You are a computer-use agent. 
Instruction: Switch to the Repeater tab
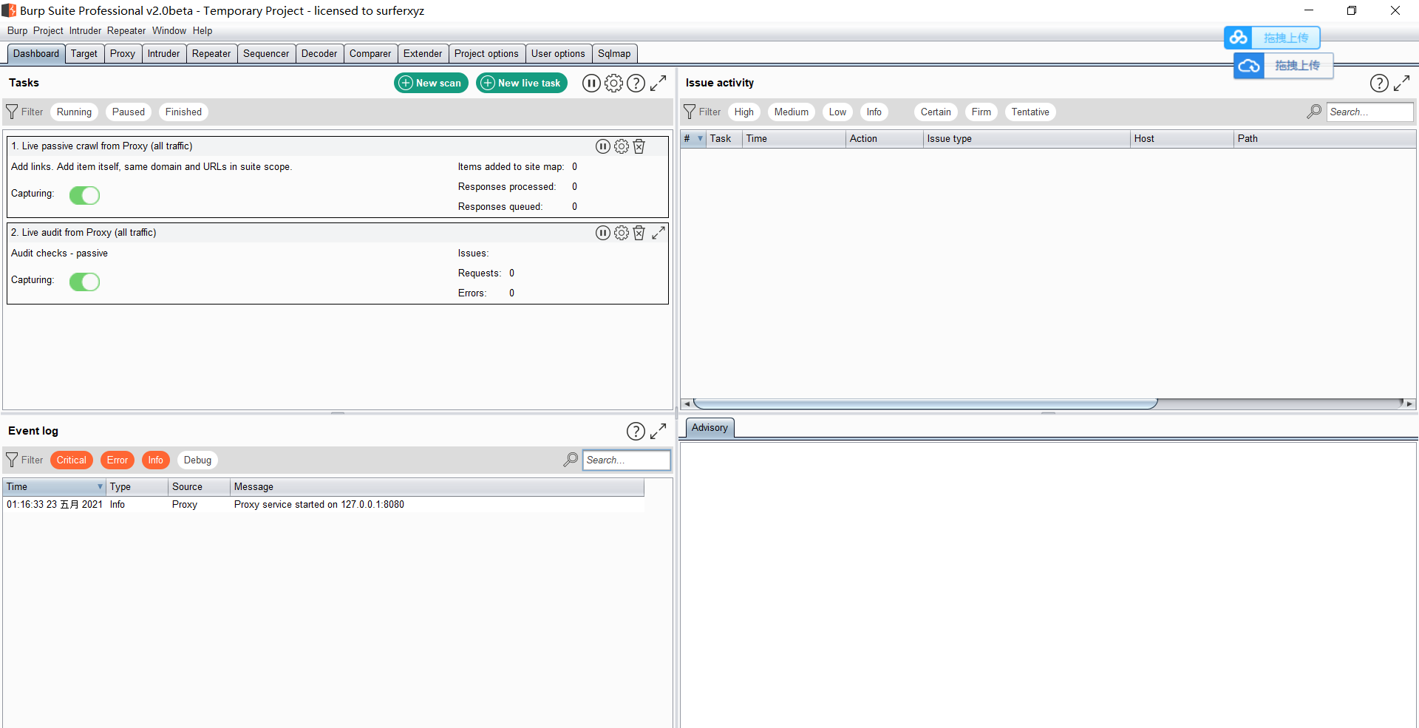[x=211, y=53]
